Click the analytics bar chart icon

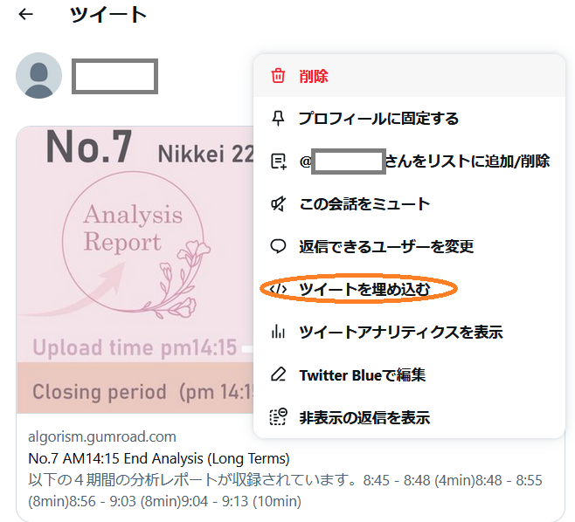pyautogui.click(x=278, y=332)
